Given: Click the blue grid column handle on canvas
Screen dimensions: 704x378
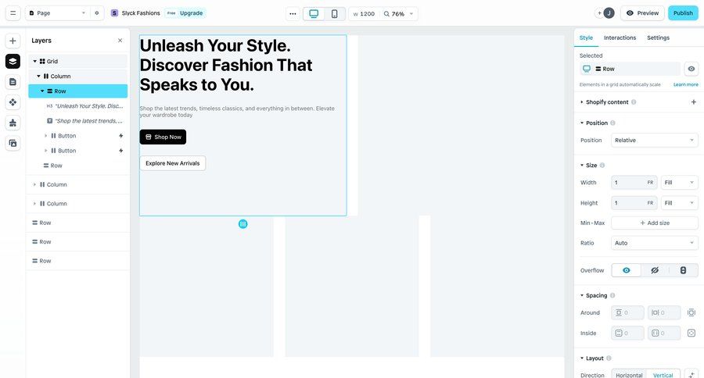Looking at the screenshot, I should tap(243, 223).
